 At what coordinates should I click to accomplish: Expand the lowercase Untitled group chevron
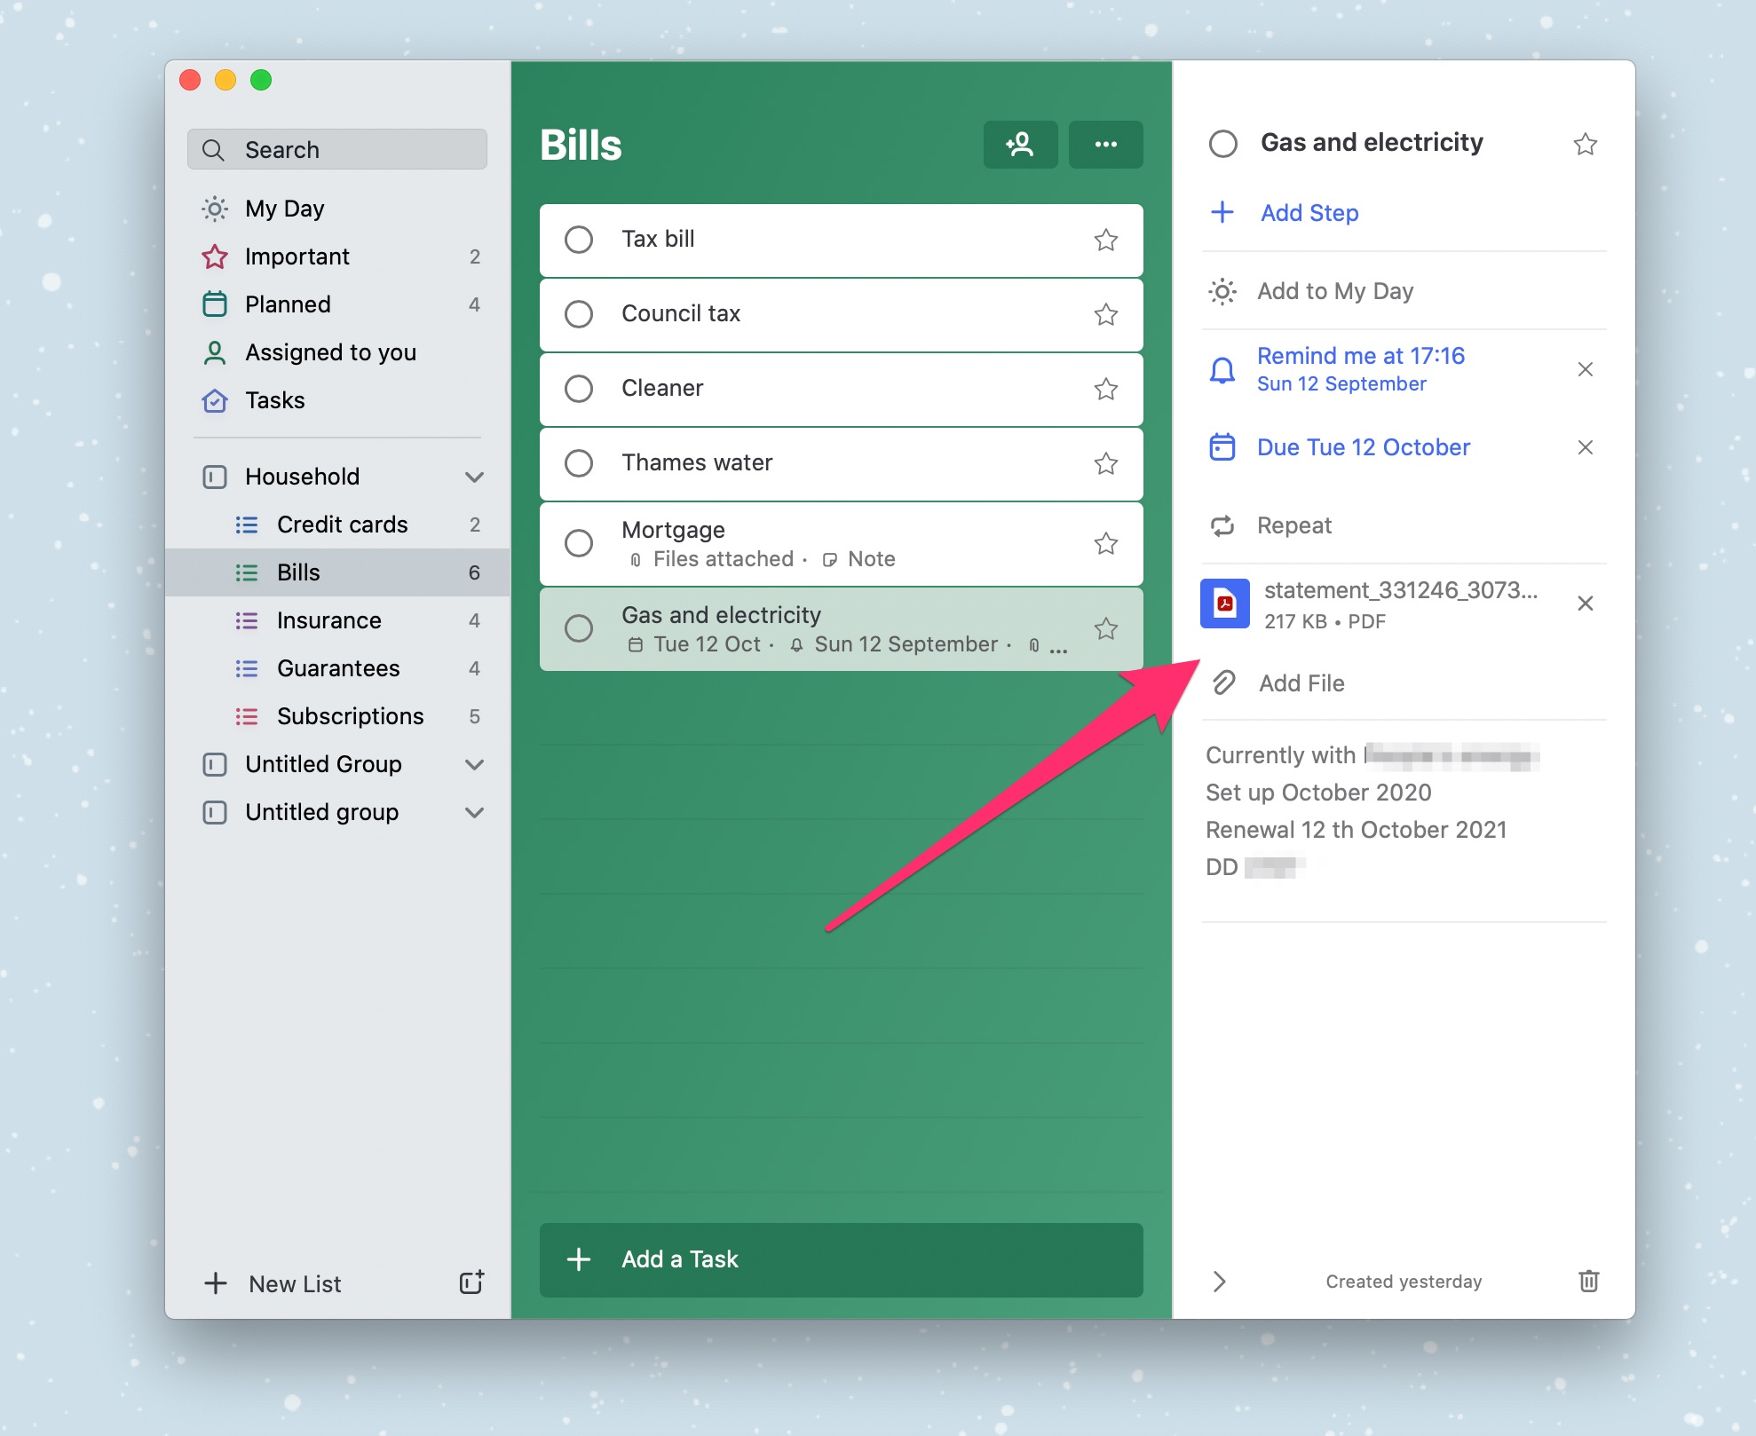474,813
